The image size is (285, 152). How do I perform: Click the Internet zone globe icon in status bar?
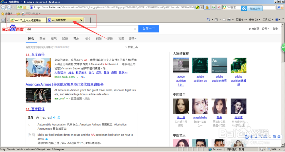(210, 149)
